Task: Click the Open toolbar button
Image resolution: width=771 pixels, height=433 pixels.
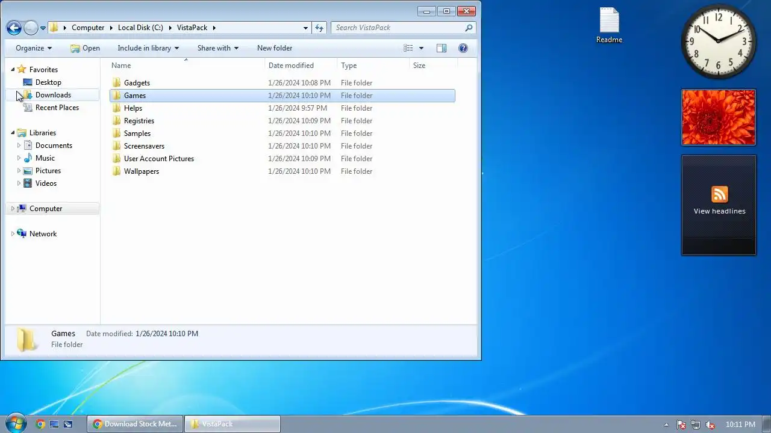Action: [x=85, y=48]
